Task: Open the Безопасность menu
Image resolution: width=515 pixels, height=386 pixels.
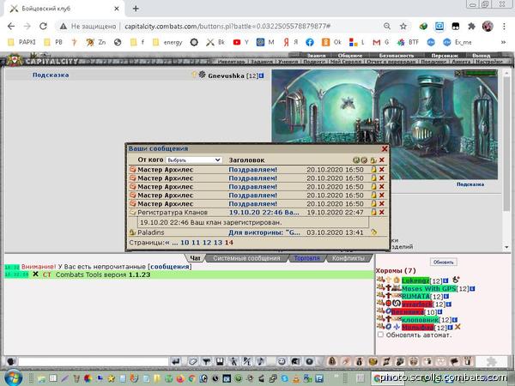Action: coord(397,56)
